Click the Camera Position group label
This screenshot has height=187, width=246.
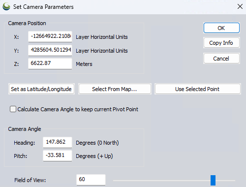point(27,23)
